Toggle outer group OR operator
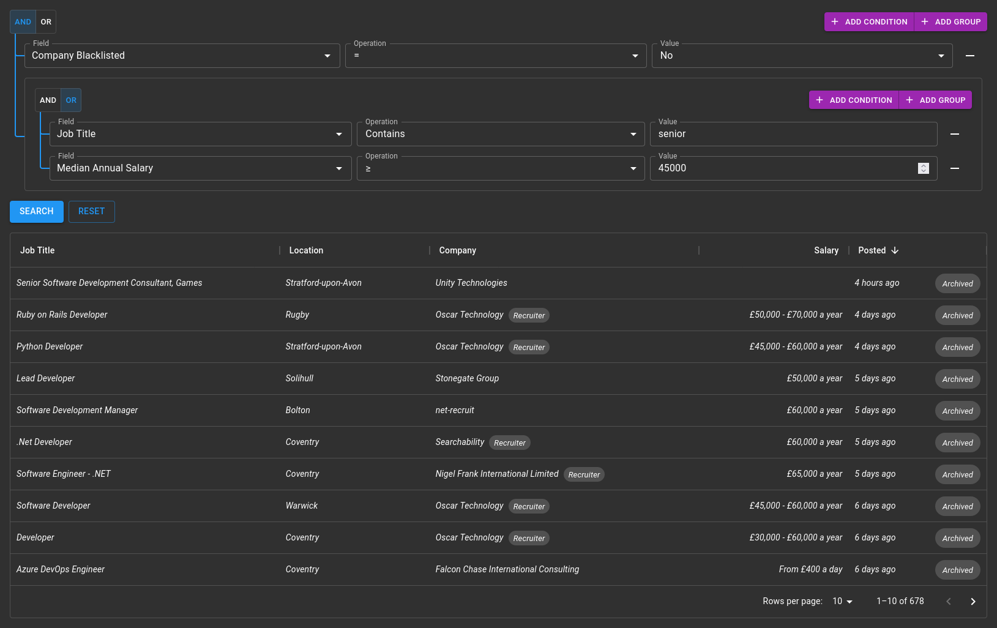 click(46, 22)
